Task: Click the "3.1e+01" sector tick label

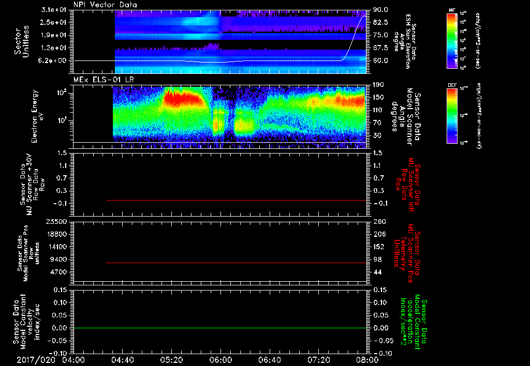Action: coord(54,10)
